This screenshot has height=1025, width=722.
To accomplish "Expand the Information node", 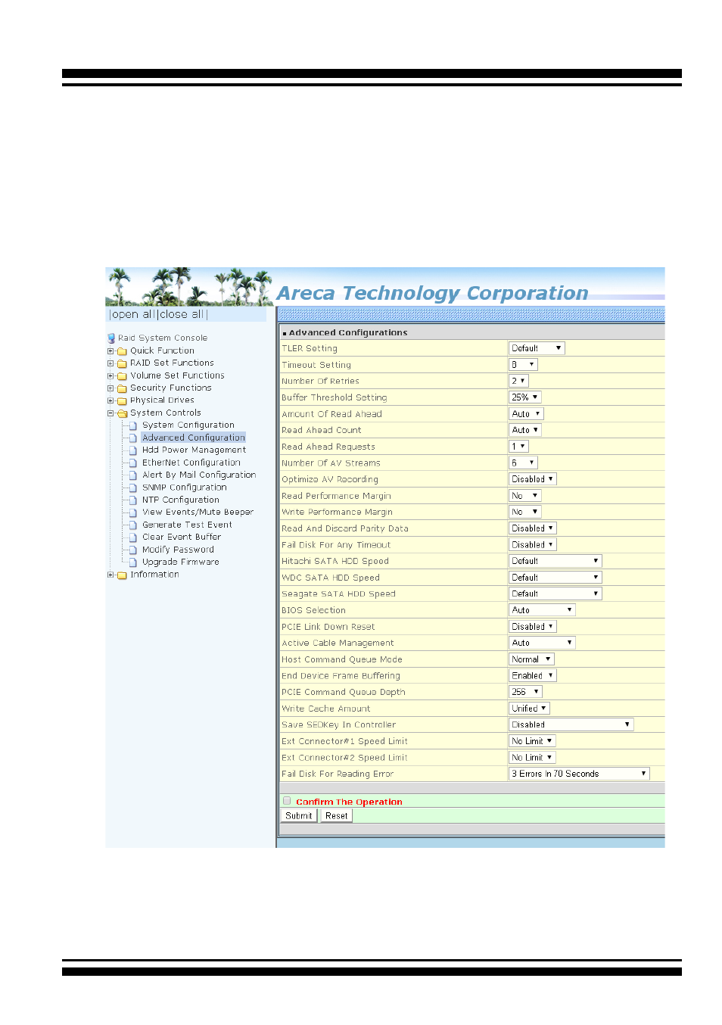I will [110, 575].
